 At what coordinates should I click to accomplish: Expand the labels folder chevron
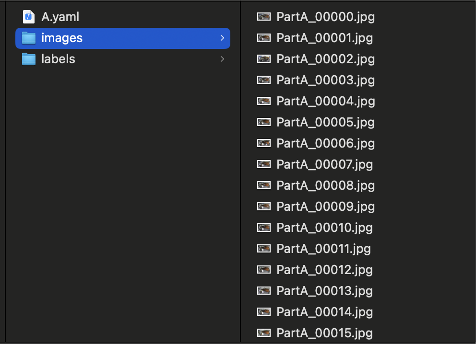222,59
